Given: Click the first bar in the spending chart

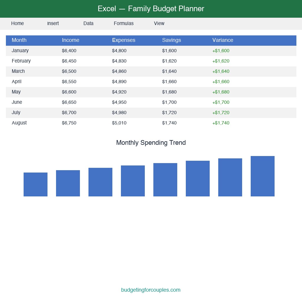Looking at the screenshot, I should (x=35, y=184).
